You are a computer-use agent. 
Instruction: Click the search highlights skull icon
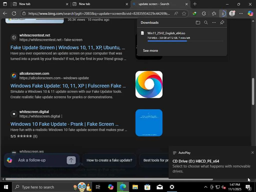[x=82, y=187]
